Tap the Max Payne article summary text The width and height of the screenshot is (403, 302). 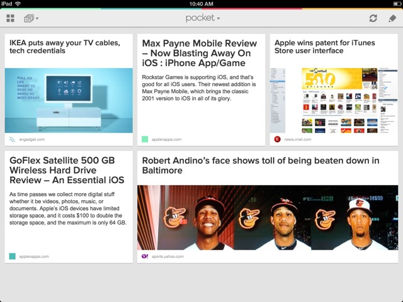[199, 89]
